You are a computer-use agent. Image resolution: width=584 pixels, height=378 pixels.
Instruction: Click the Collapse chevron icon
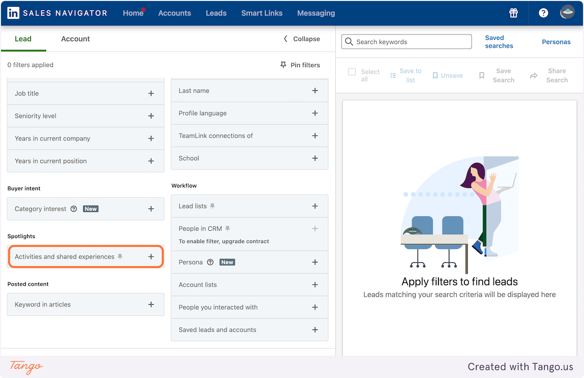[x=286, y=39]
